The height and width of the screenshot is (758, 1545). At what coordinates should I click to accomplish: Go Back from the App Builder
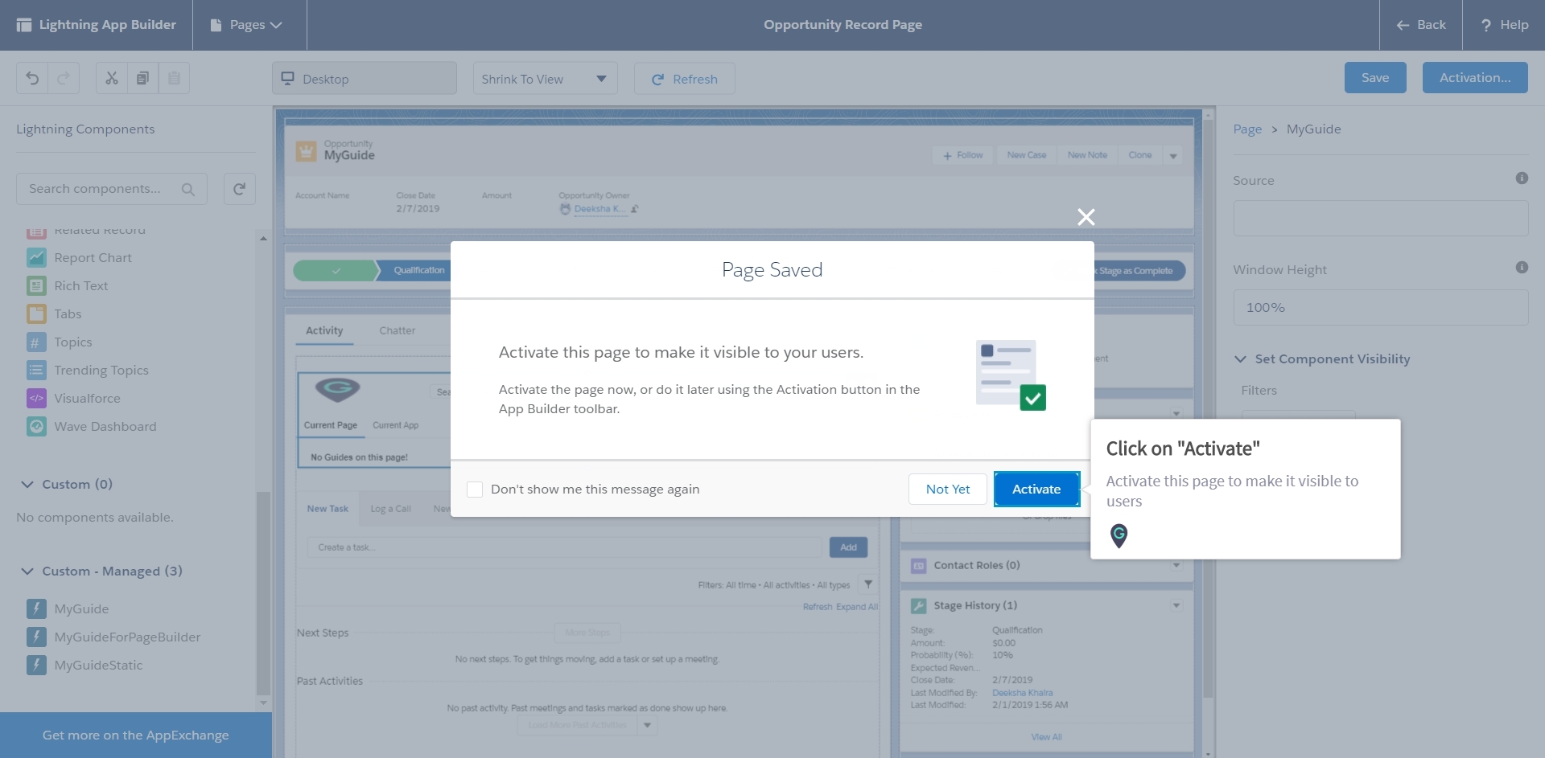1421,25
